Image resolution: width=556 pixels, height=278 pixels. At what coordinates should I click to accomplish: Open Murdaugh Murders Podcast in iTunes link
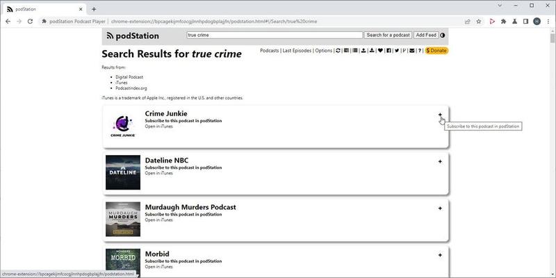(x=159, y=220)
